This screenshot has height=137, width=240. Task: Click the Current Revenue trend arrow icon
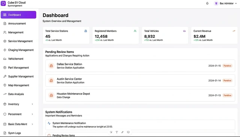[234, 31]
